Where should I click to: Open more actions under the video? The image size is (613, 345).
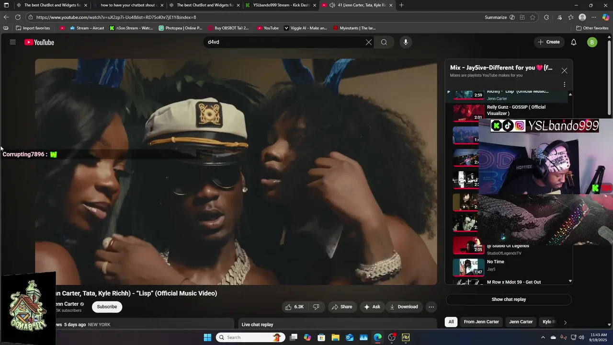431,307
